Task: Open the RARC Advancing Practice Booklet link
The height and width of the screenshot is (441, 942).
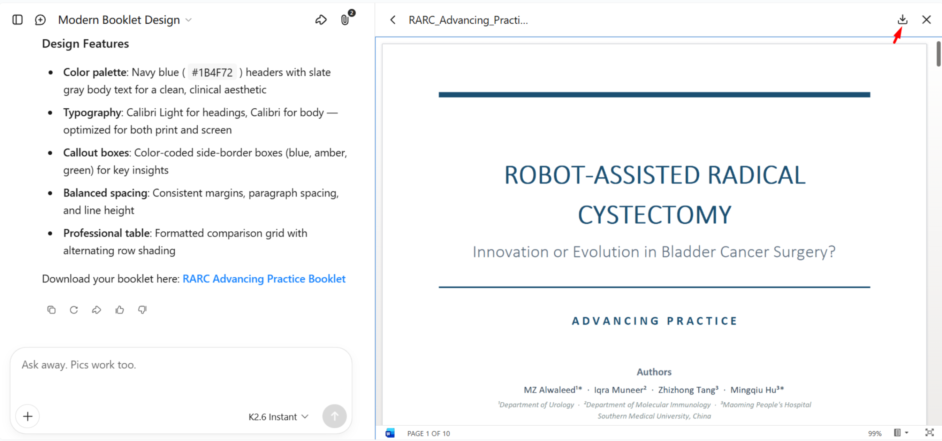Action: [x=264, y=279]
